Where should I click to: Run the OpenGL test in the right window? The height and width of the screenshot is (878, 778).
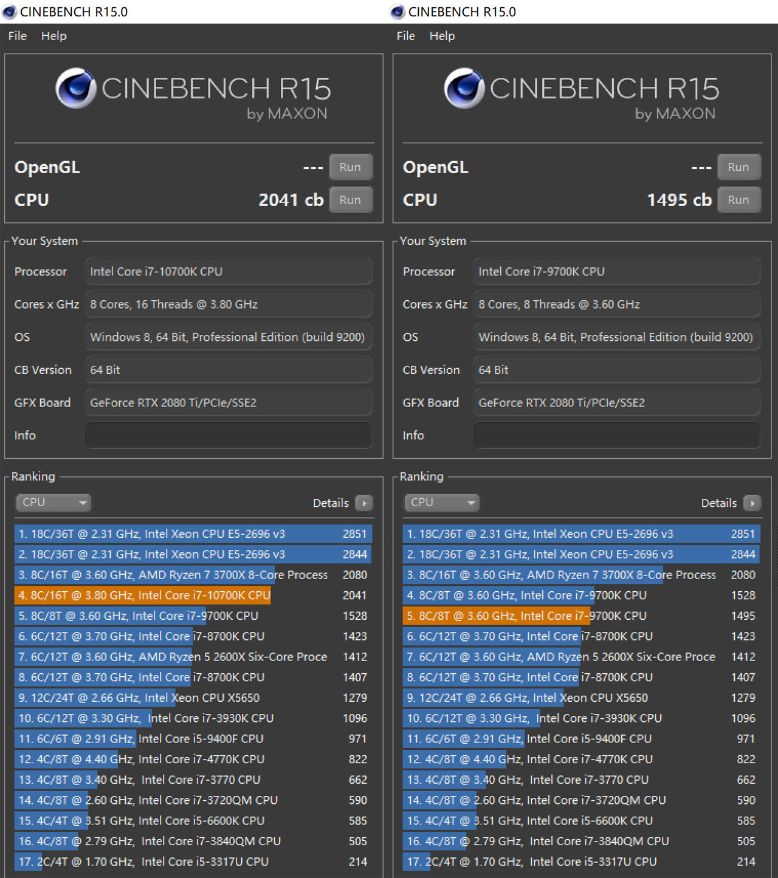pyautogui.click(x=738, y=167)
